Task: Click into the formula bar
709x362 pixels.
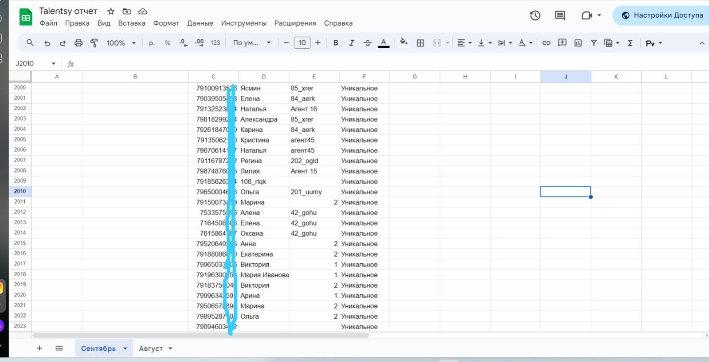Action: (x=390, y=64)
